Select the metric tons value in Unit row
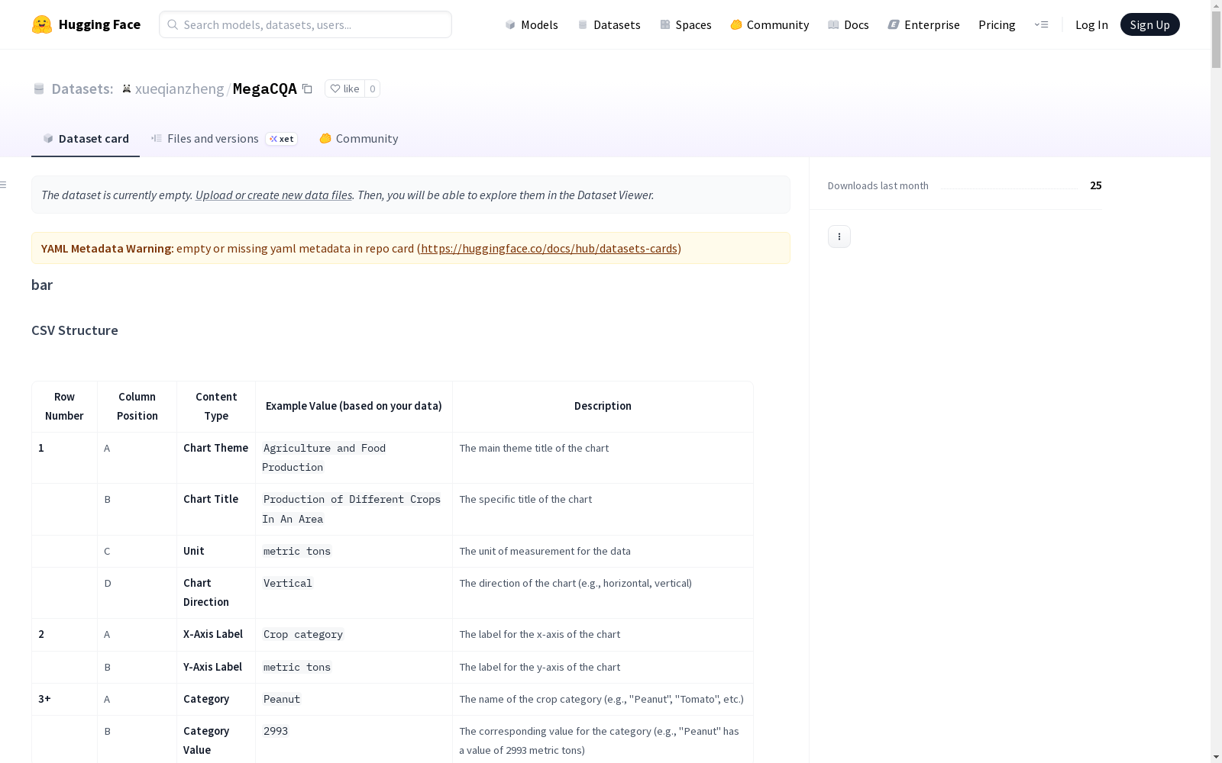1222x763 pixels. click(297, 551)
